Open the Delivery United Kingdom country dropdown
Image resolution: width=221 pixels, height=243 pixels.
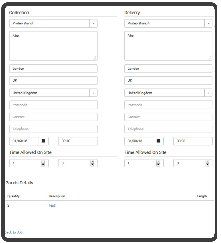tap(208, 93)
